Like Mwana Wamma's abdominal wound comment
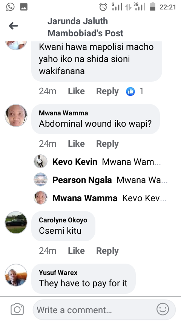181x323 pixels. coord(76,144)
